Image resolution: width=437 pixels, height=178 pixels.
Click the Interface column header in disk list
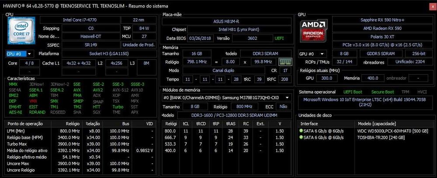326,123
